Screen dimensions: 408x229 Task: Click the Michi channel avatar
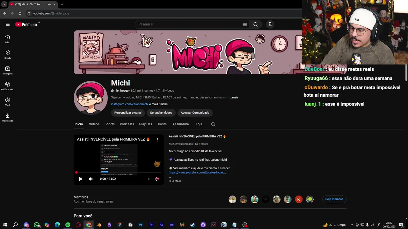tap(91, 98)
